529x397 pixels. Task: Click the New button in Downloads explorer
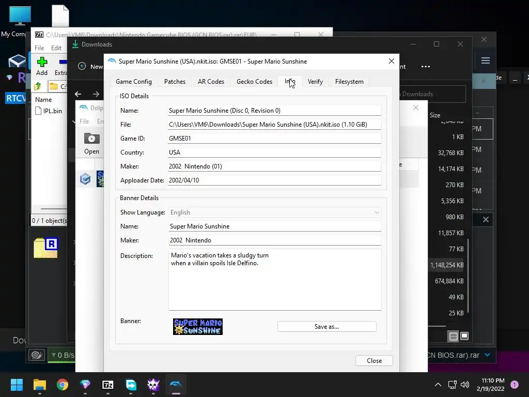click(90, 67)
